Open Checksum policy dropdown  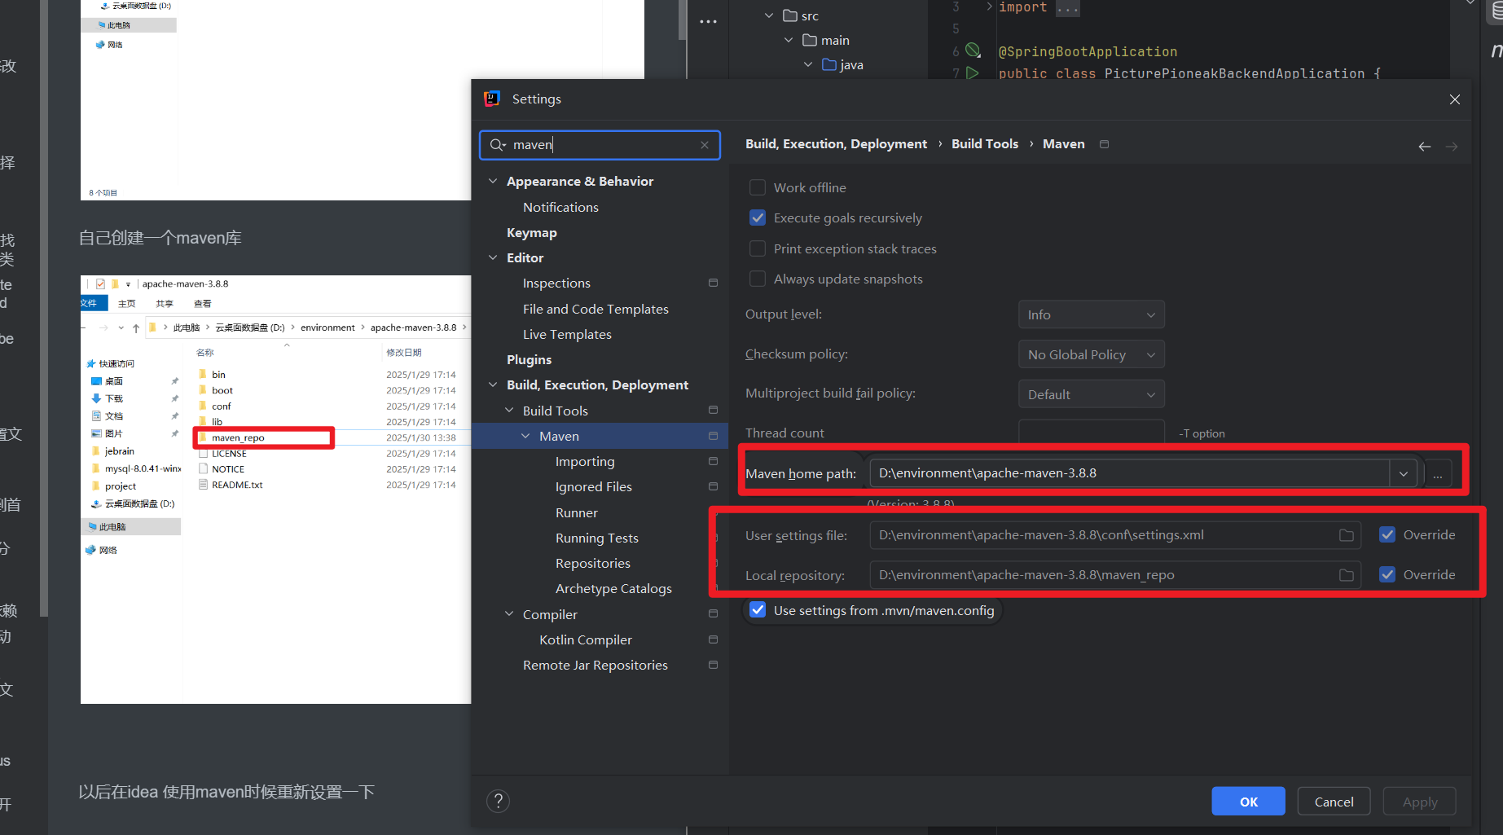tap(1091, 355)
